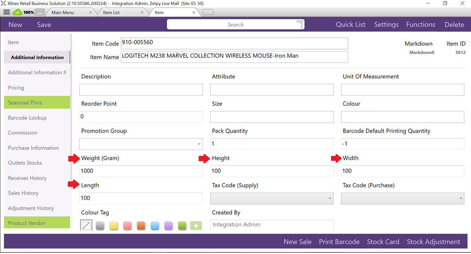
Task: Click the Size input field
Action: tap(272, 117)
